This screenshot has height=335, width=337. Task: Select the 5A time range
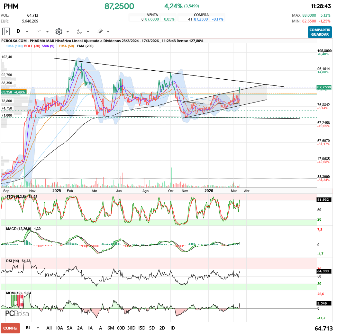(x=69, y=328)
